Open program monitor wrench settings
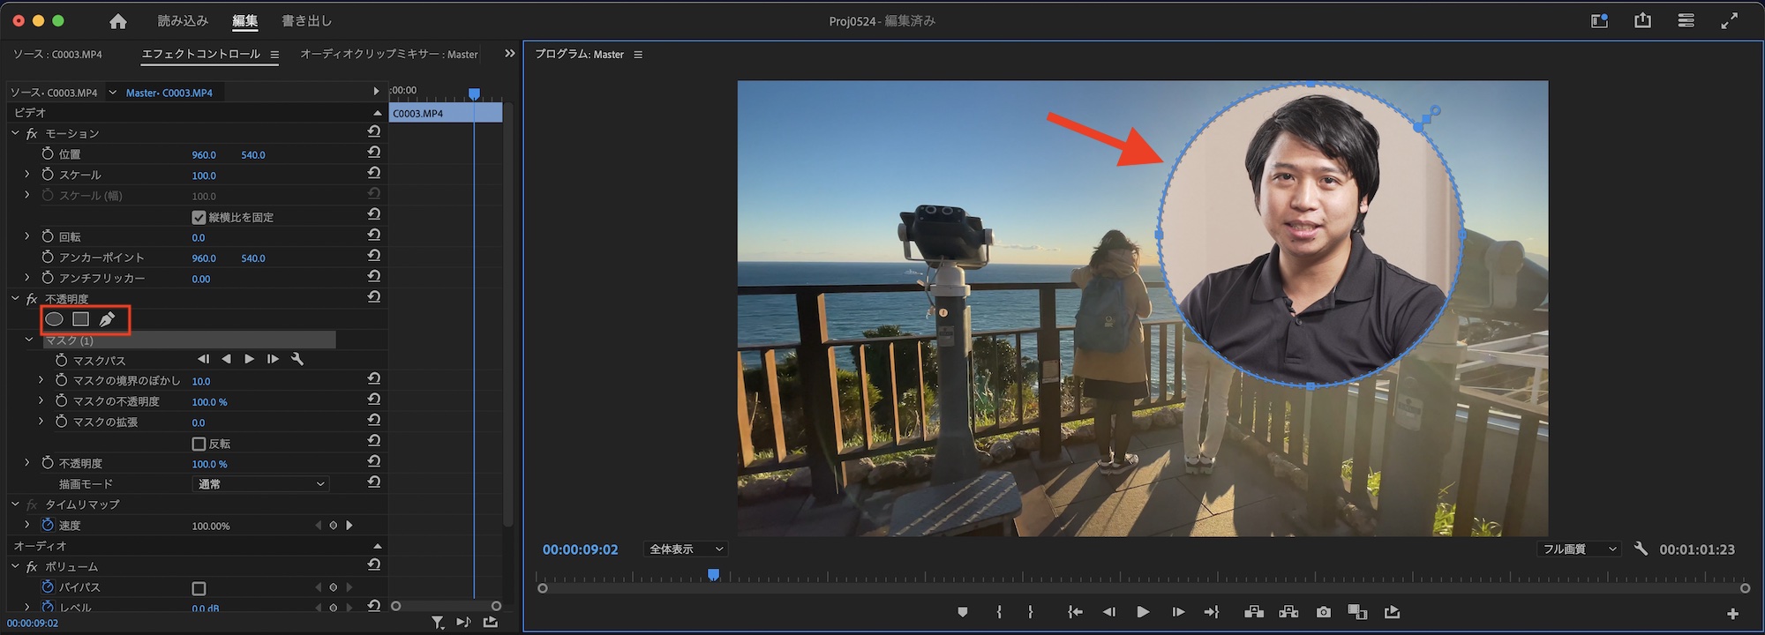 pyautogui.click(x=1641, y=549)
